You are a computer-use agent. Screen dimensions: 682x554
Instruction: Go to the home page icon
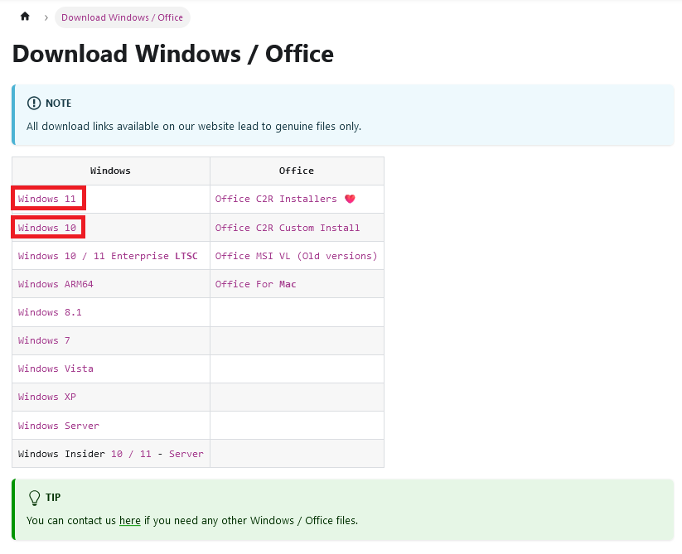[25, 17]
